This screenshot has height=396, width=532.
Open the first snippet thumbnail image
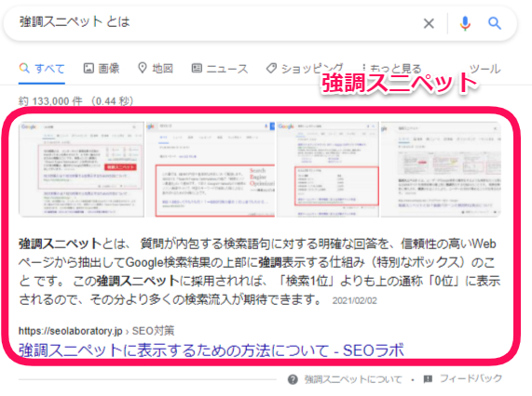tap(81, 169)
